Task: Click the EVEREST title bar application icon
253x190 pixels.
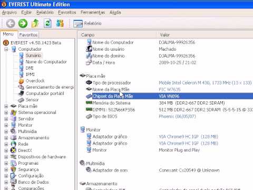Action: [4, 4]
